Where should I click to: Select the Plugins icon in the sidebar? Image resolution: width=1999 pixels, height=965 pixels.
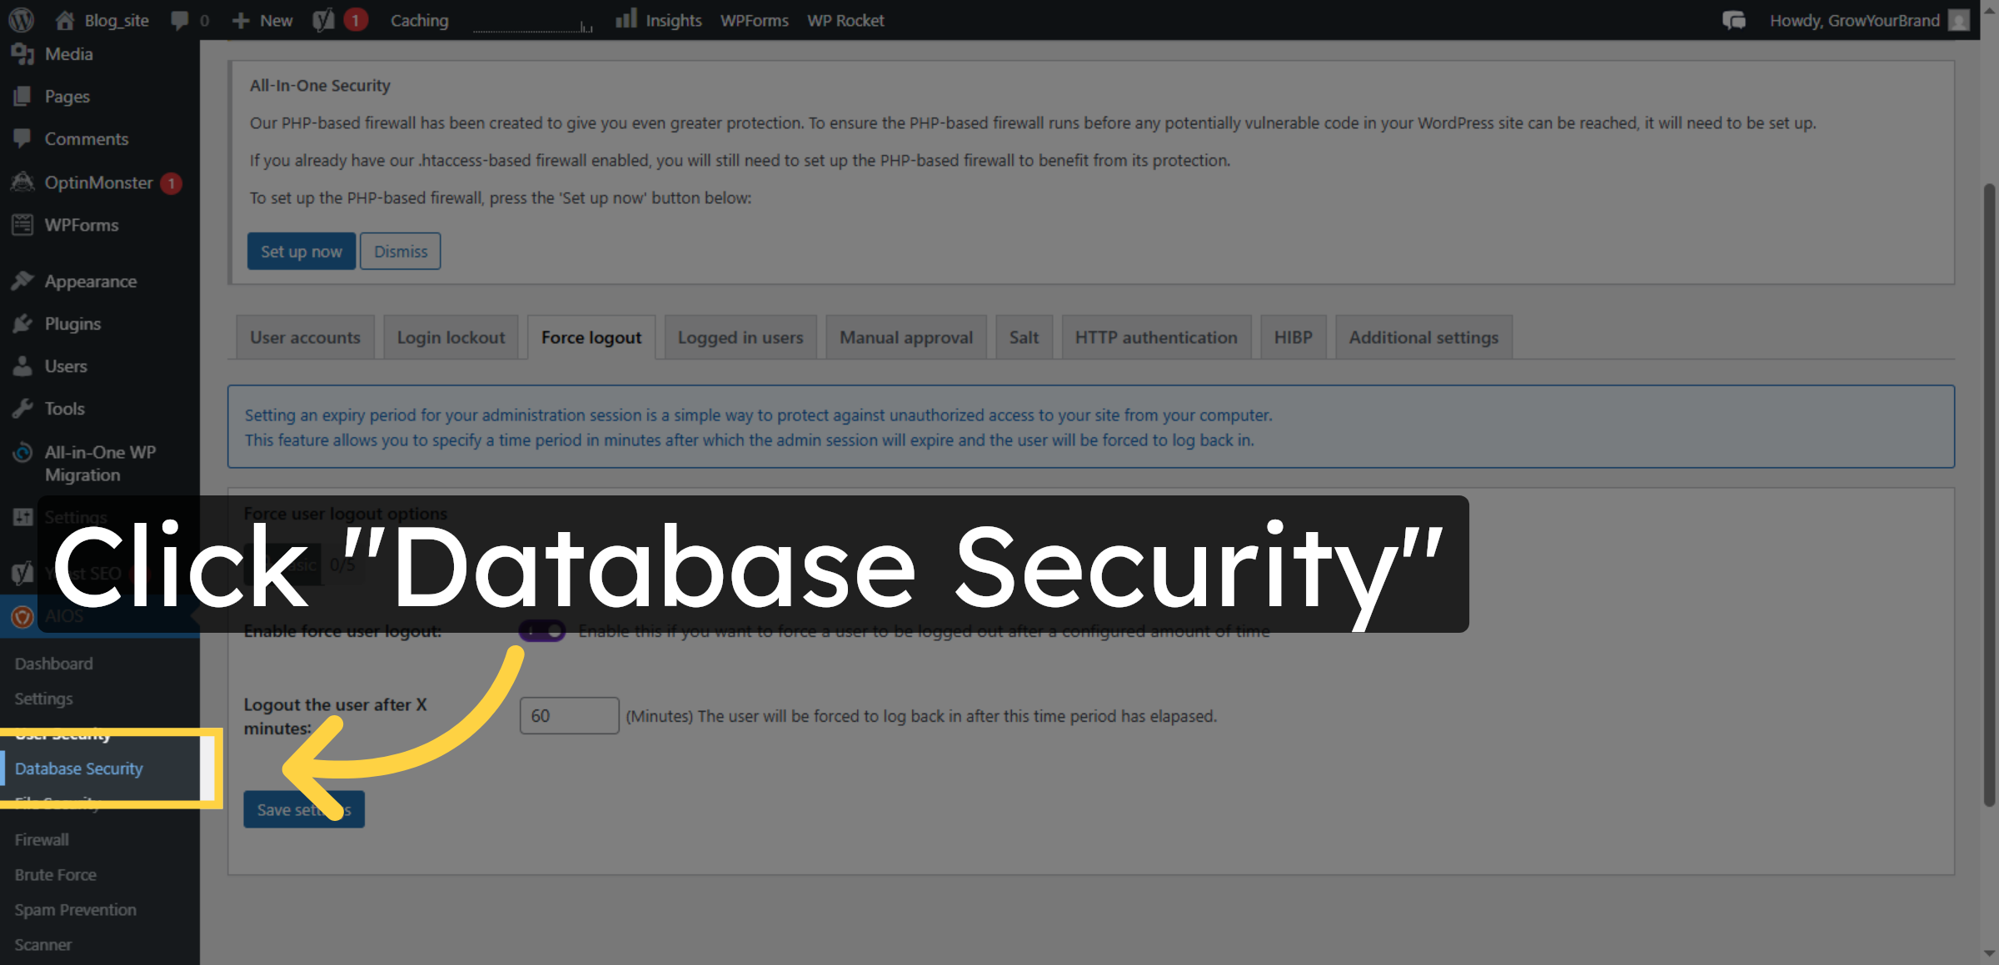[x=22, y=323]
